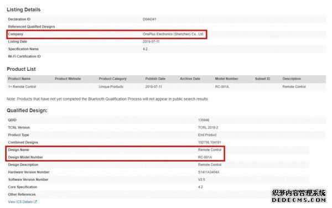Click the Design Description label

[23, 165]
